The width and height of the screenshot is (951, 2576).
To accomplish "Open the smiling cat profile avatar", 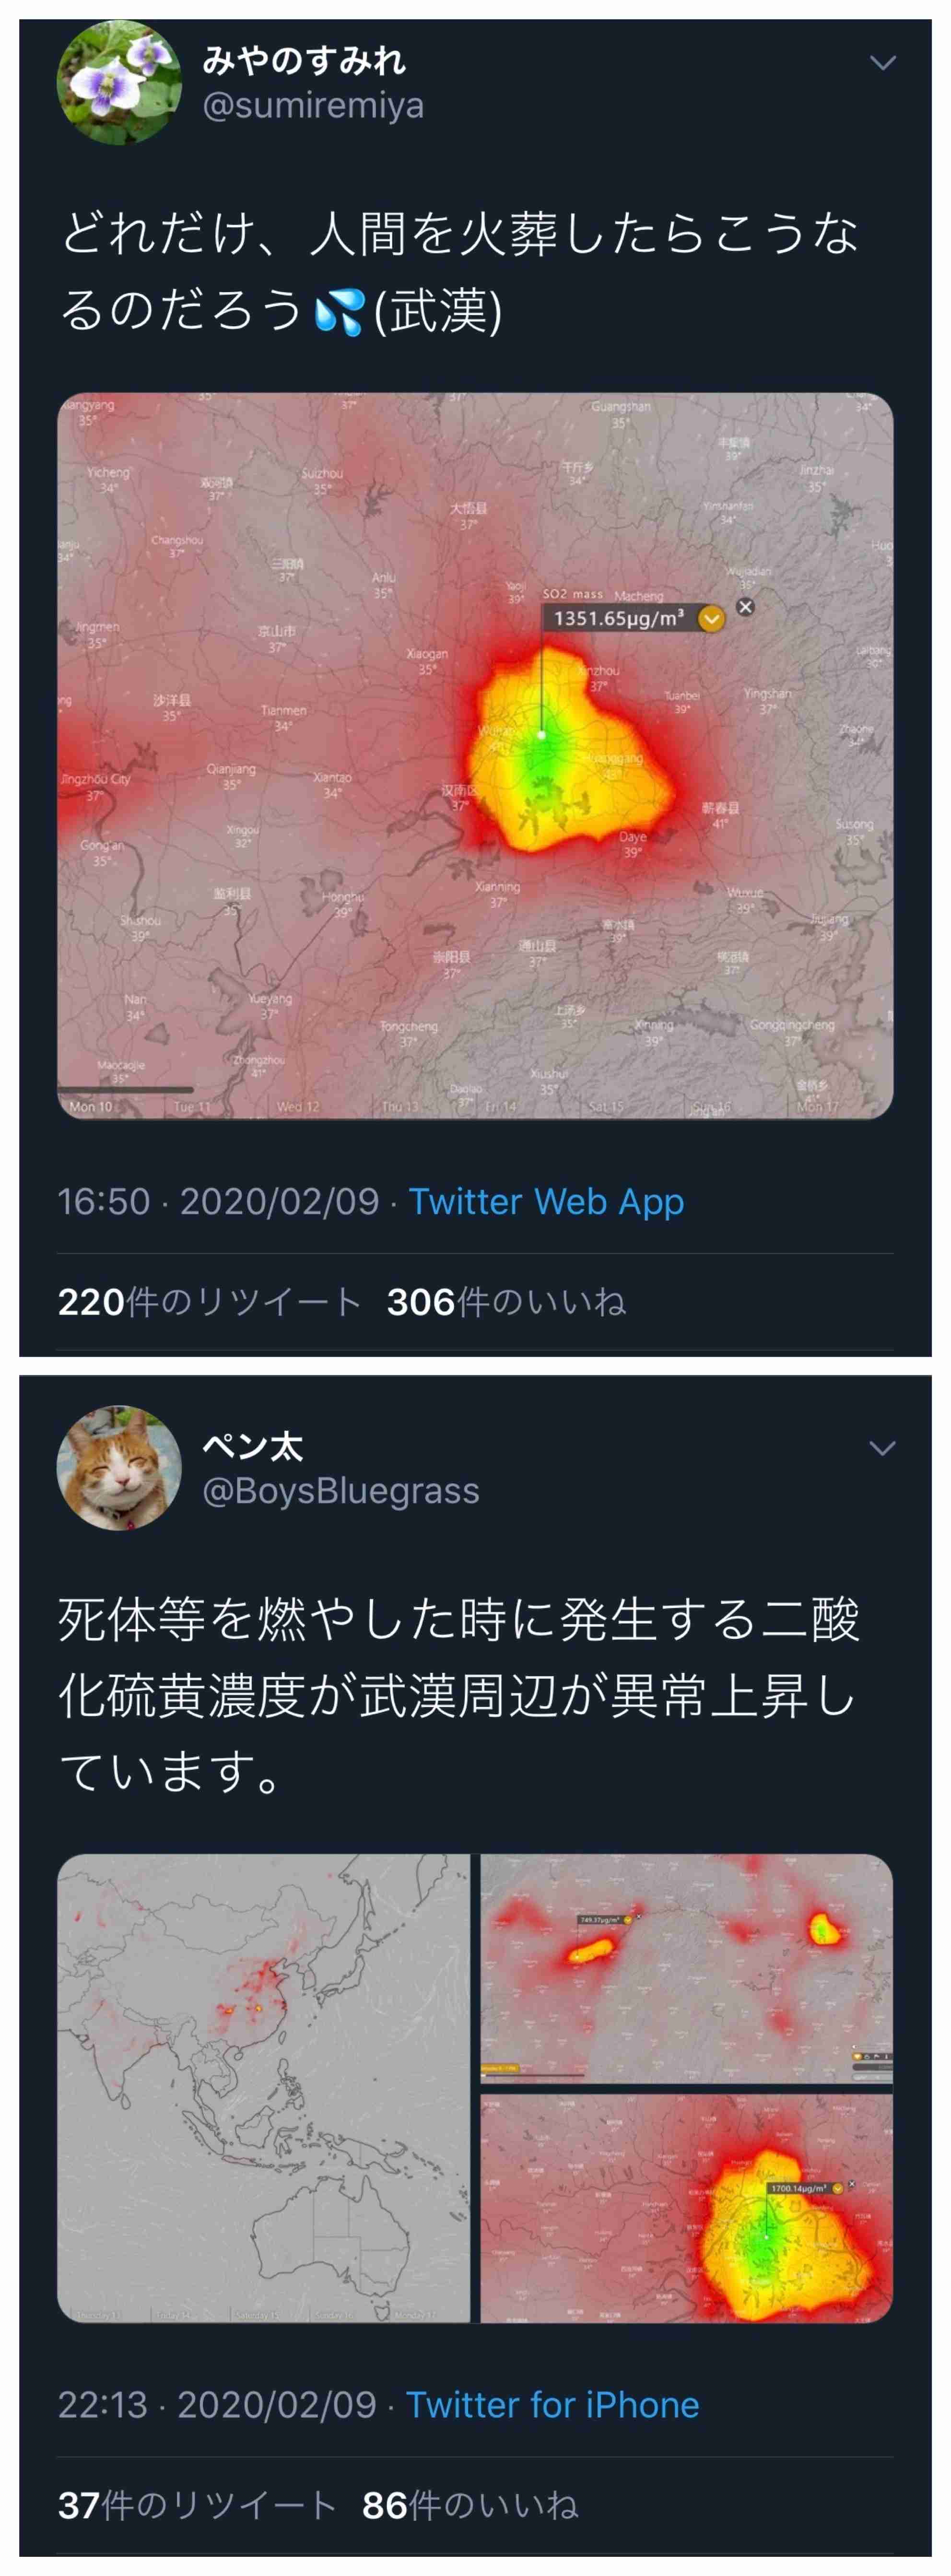I will pyautogui.click(x=119, y=1468).
